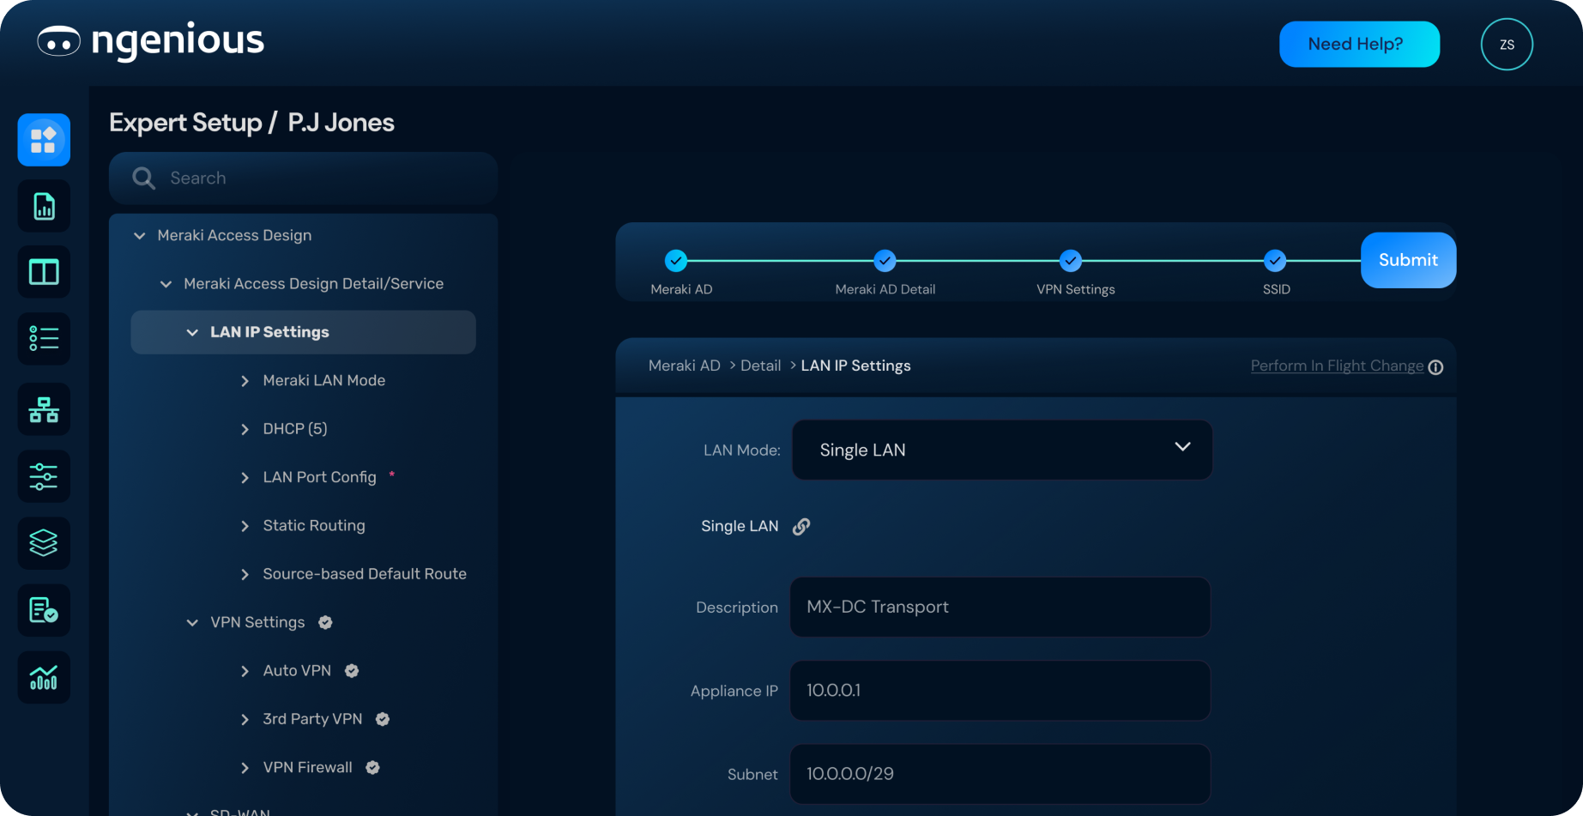The height and width of the screenshot is (816, 1583).
Task: Open the dashboard grid icon in sidebar
Action: coord(44,140)
